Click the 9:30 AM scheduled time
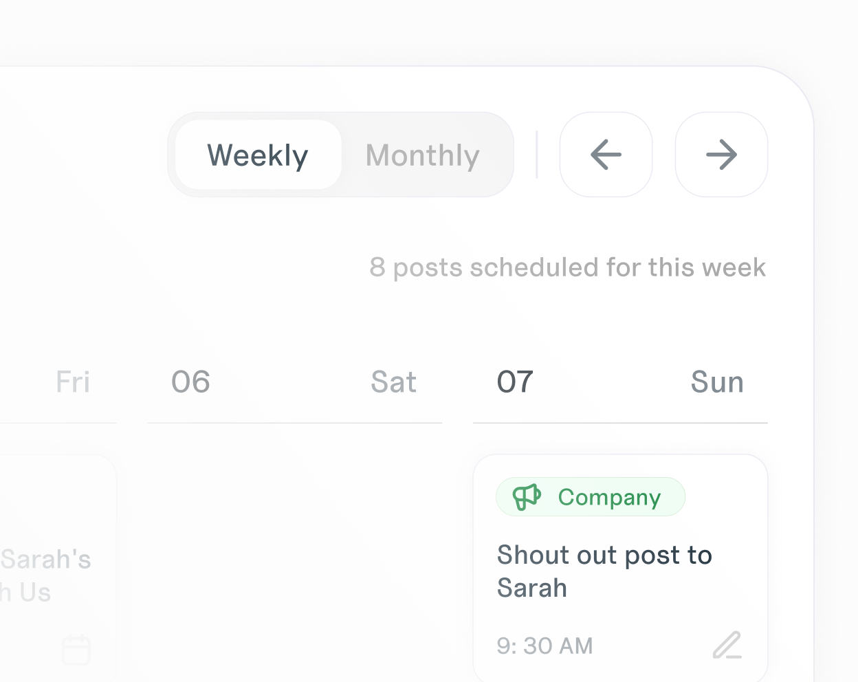This screenshot has width=858, height=682. pyautogui.click(x=544, y=646)
